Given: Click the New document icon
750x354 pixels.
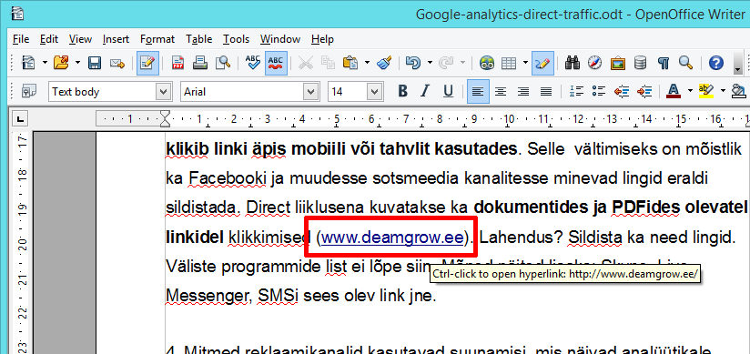Looking at the screenshot, I should click(x=29, y=63).
